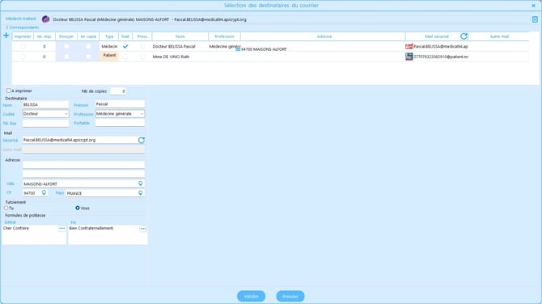Sort by the Profession column header
The height and width of the screenshot is (304, 542).
(224, 36)
